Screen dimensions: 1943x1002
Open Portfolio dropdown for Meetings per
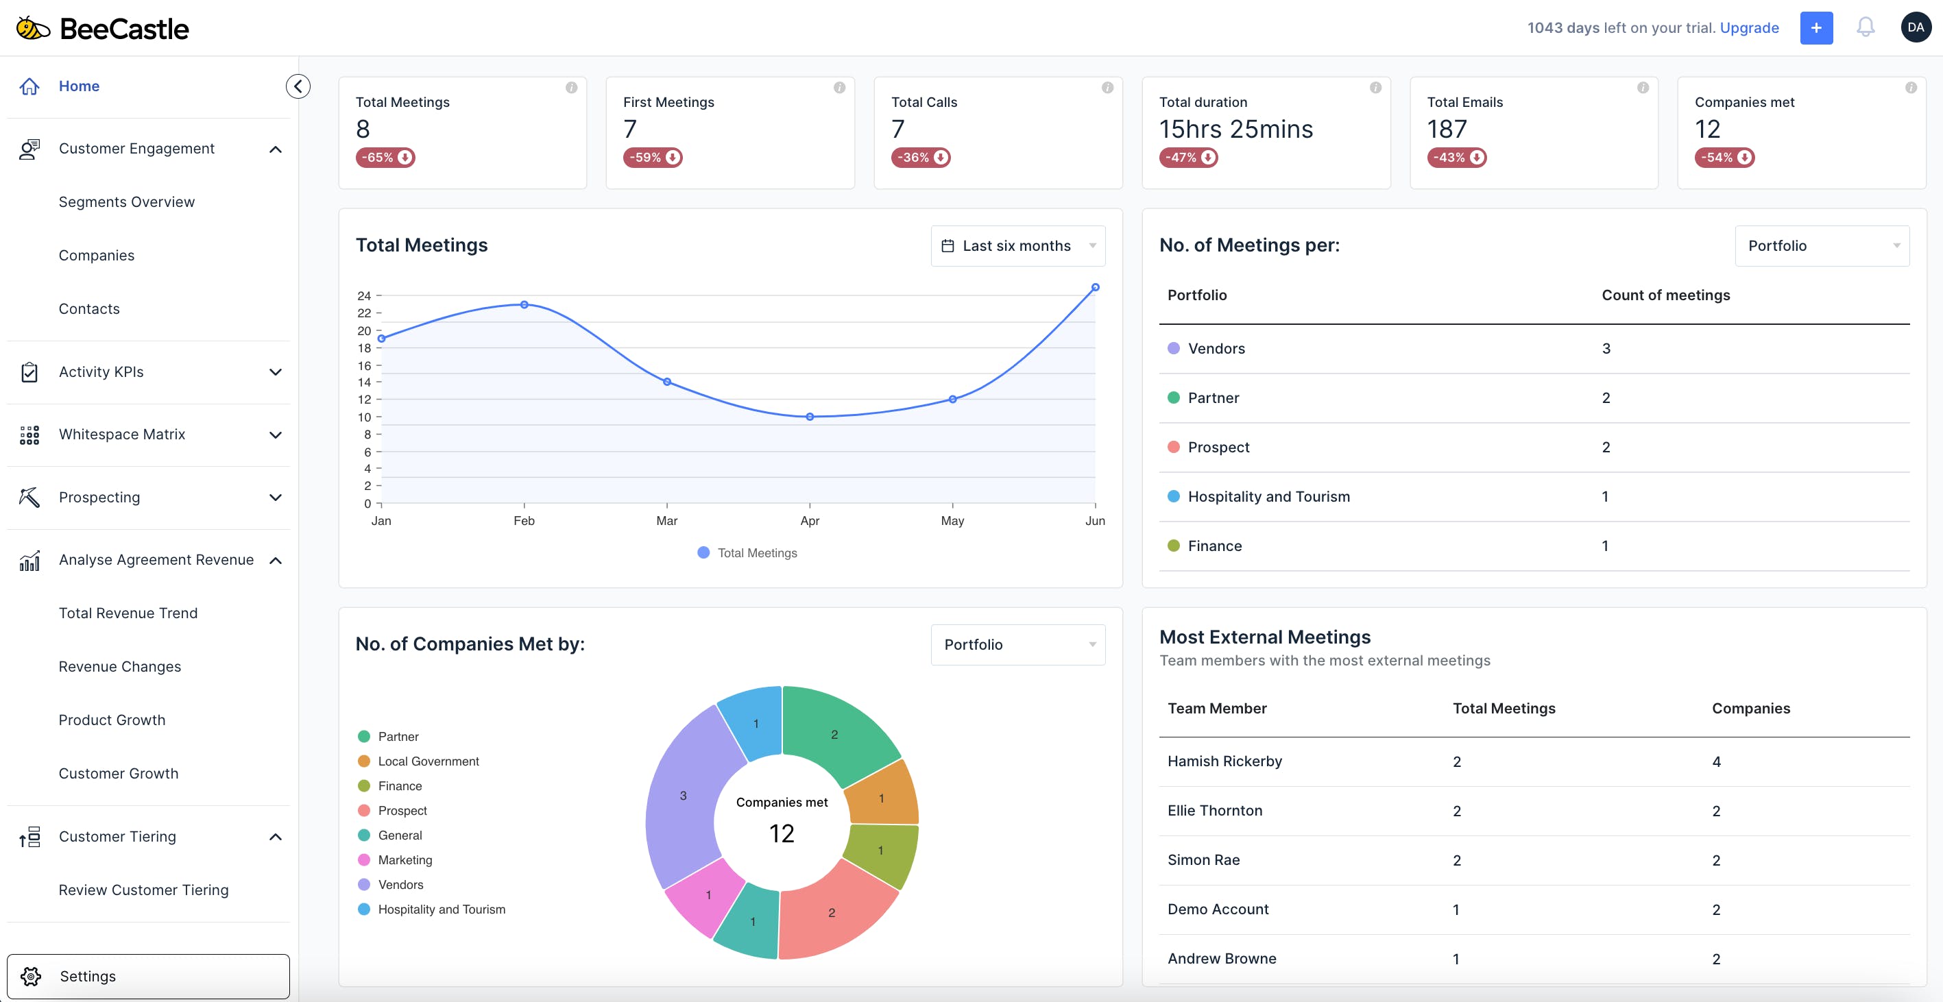[1821, 246]
